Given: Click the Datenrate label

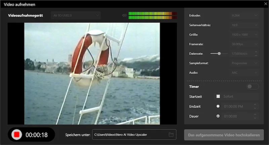Looking at the screenshot, I should click(x=196, y=54).
